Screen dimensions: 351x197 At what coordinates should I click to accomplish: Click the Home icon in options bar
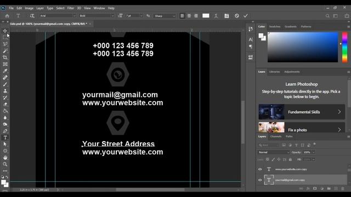tap(7, 16)
